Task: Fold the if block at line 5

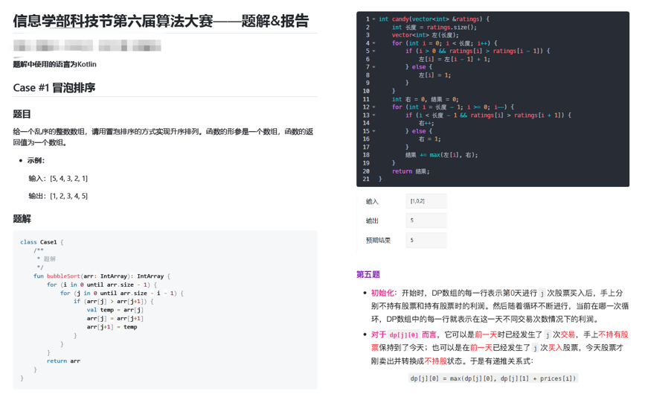Action: (x=373, y=51)
